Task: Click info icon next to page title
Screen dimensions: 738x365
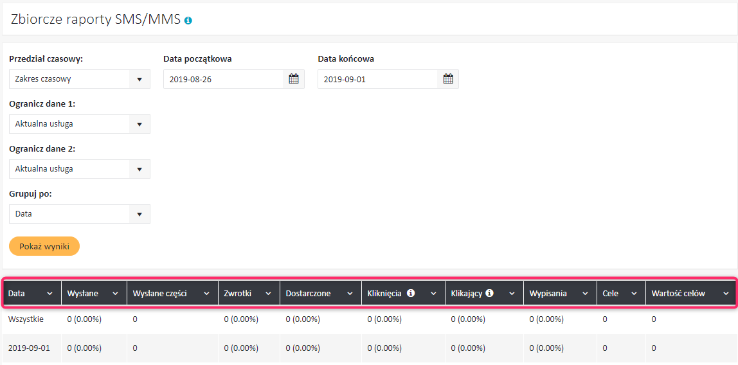Action: [188, 21]
